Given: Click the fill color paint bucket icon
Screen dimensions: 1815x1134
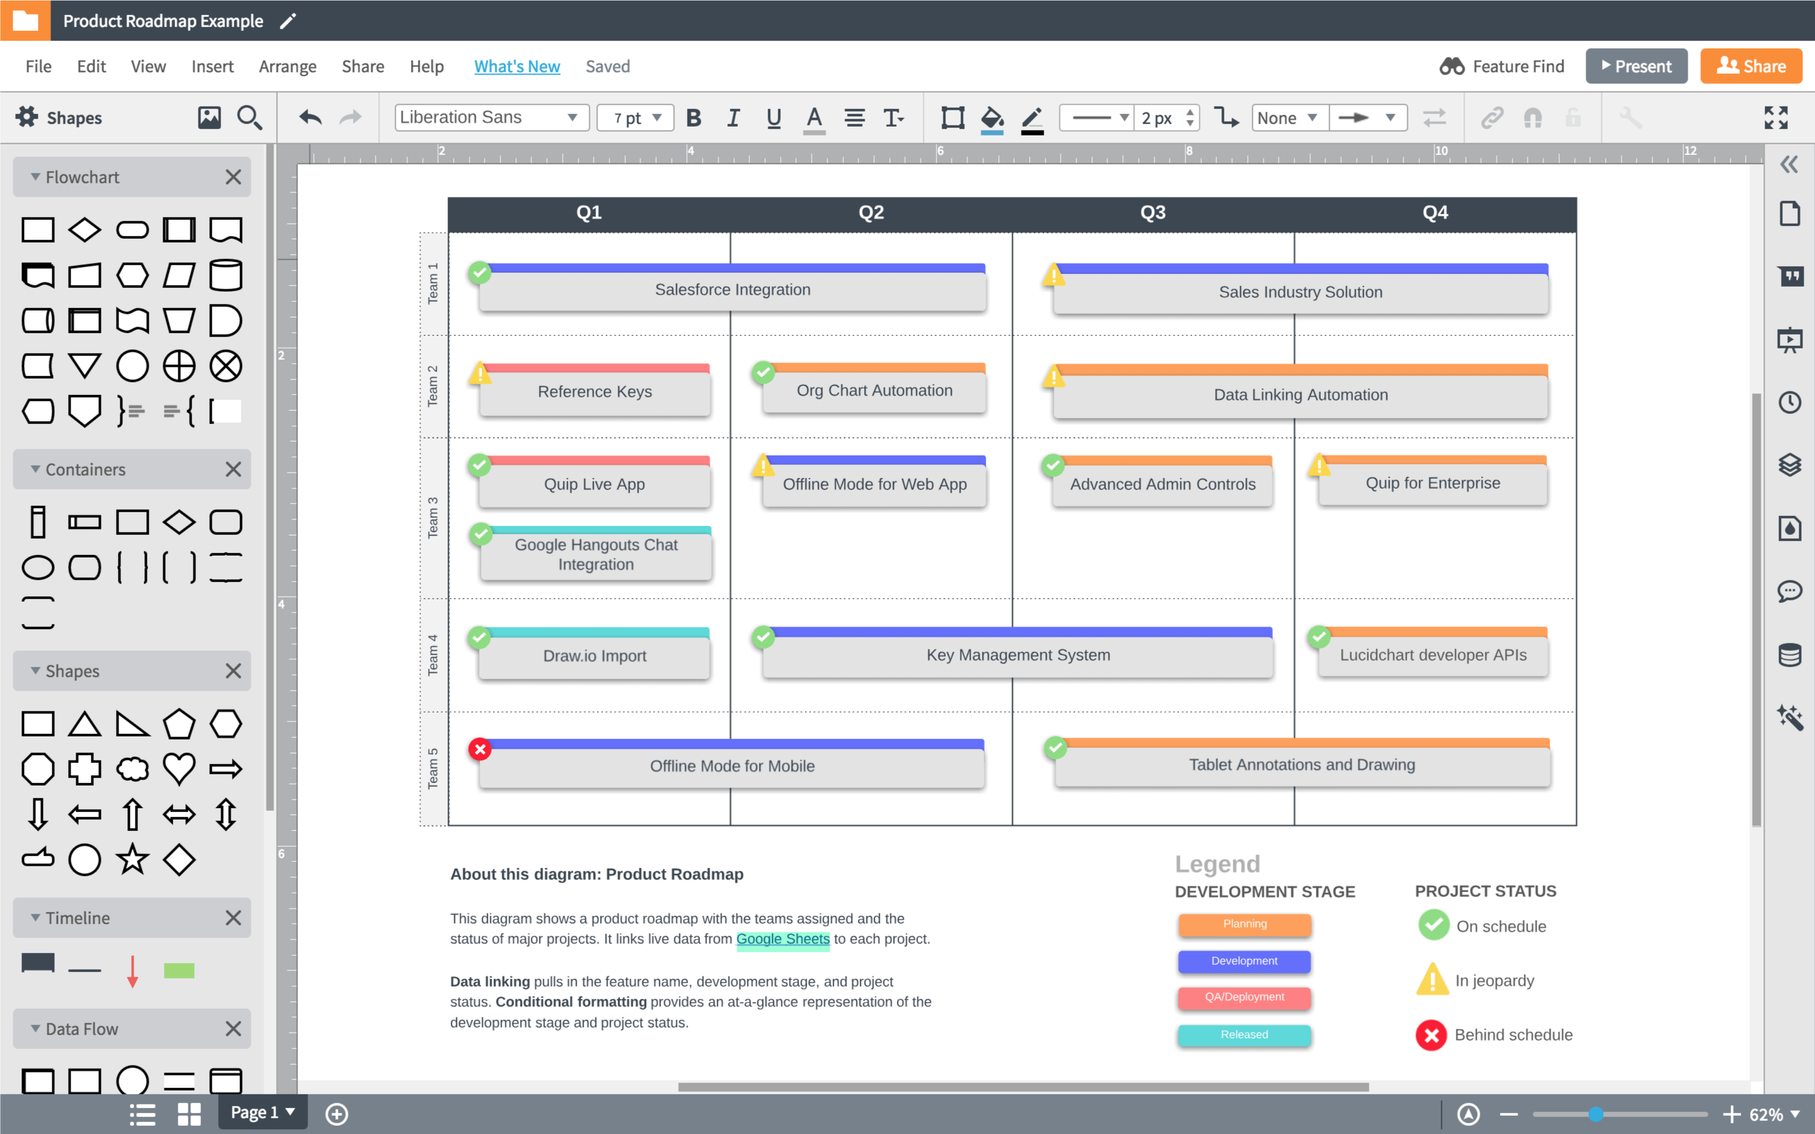Looking at the screenshot, I should coord(991,118).
